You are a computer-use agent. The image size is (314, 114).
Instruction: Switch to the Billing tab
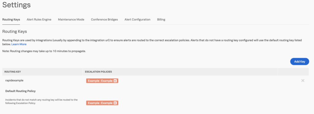pyautogui.click(x=161, y=20)
